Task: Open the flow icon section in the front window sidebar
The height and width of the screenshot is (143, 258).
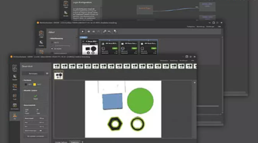Action: click(x=15, y=87)
